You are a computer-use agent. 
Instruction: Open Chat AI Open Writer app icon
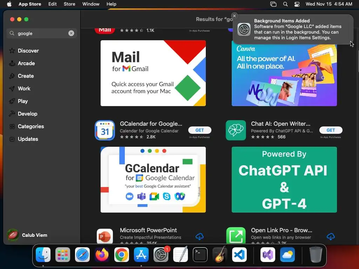click(x=236, y=130)
